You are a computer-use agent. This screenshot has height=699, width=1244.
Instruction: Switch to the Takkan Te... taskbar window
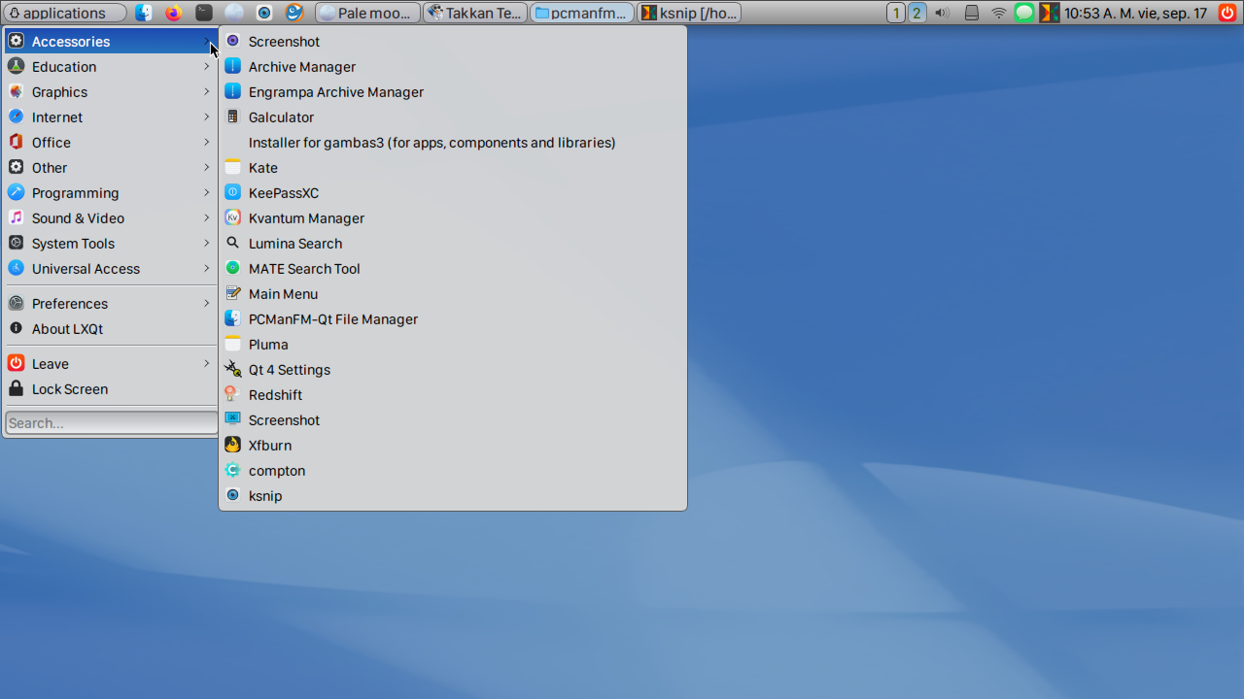point(475,13)
